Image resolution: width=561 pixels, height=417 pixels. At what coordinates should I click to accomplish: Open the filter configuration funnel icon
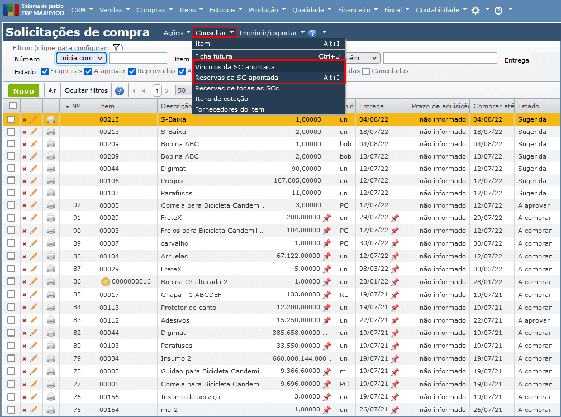116,48
